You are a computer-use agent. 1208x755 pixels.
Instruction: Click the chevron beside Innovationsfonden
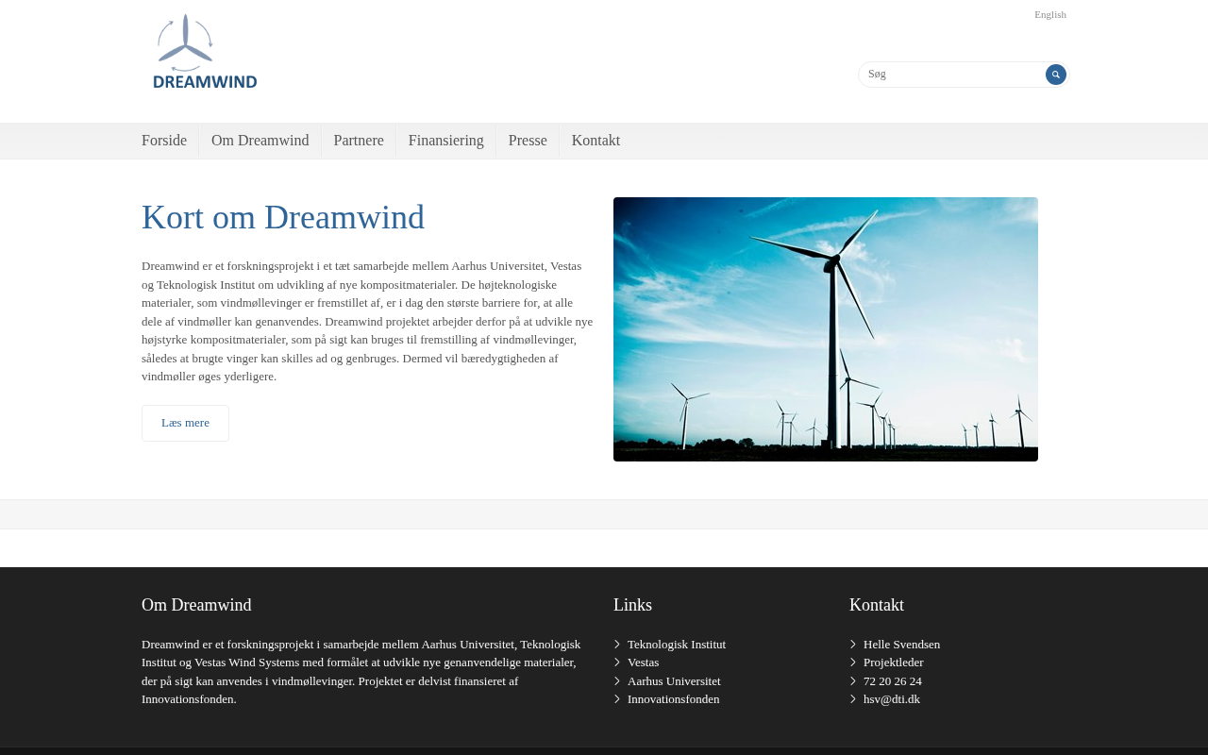click(617, 699)
